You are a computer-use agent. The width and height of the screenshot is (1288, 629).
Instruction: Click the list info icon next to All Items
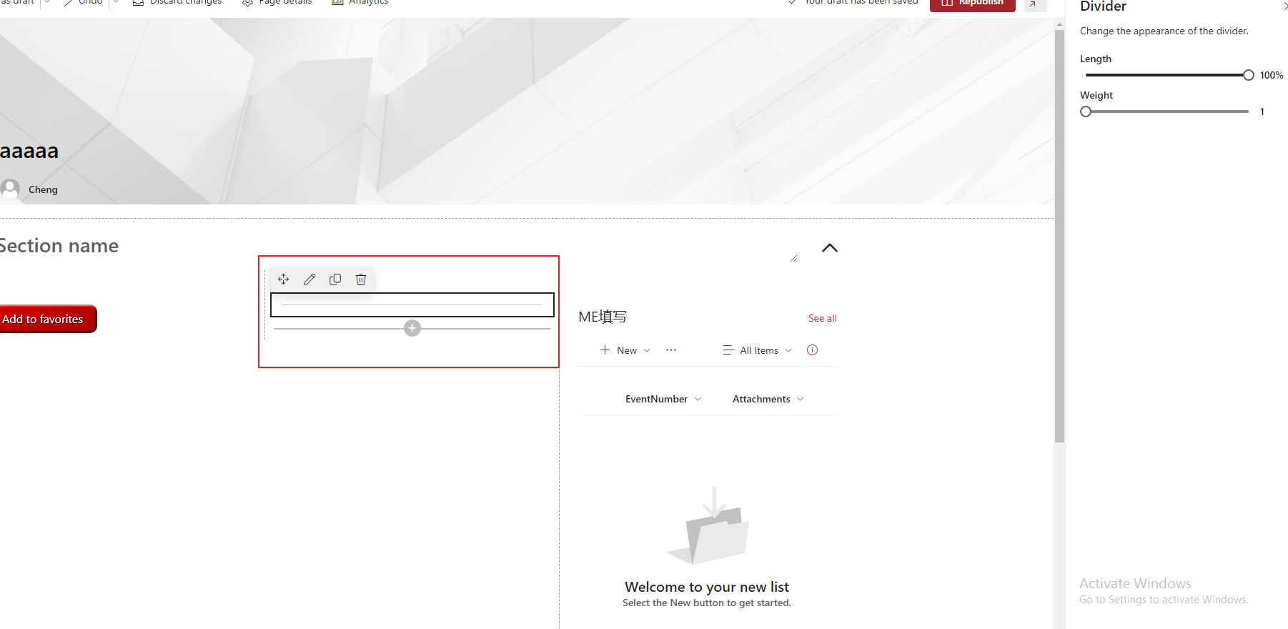(x=813, y=350)
